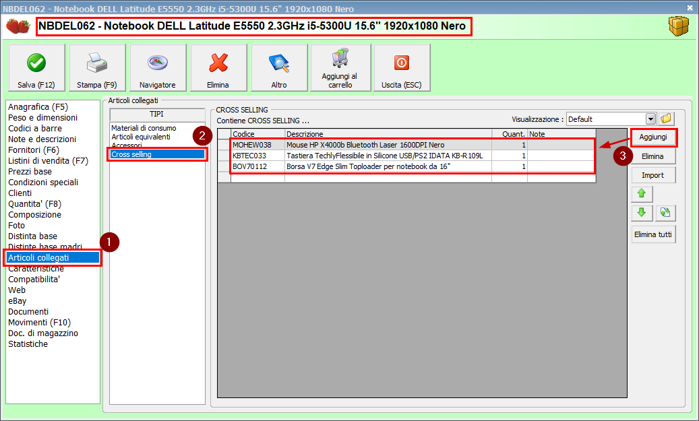Click the Quant. column header

510,134
